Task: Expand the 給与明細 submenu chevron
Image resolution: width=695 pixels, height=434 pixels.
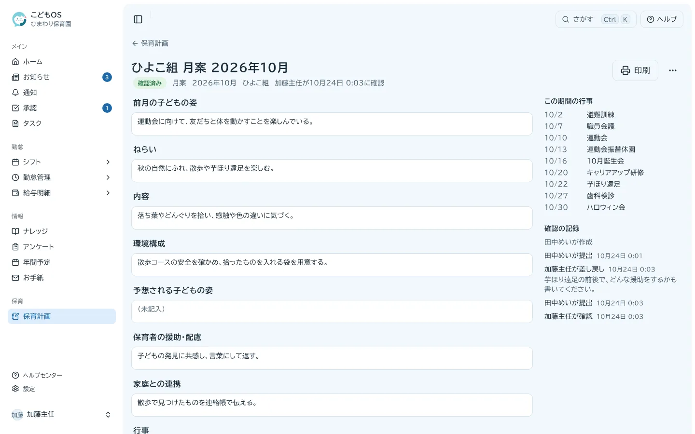Action: coord(108,193)
